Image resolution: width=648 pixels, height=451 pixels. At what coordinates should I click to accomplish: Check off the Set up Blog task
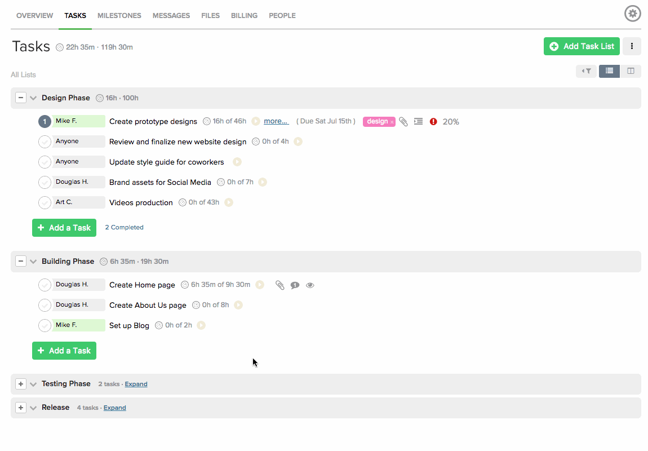click(45, 325)
